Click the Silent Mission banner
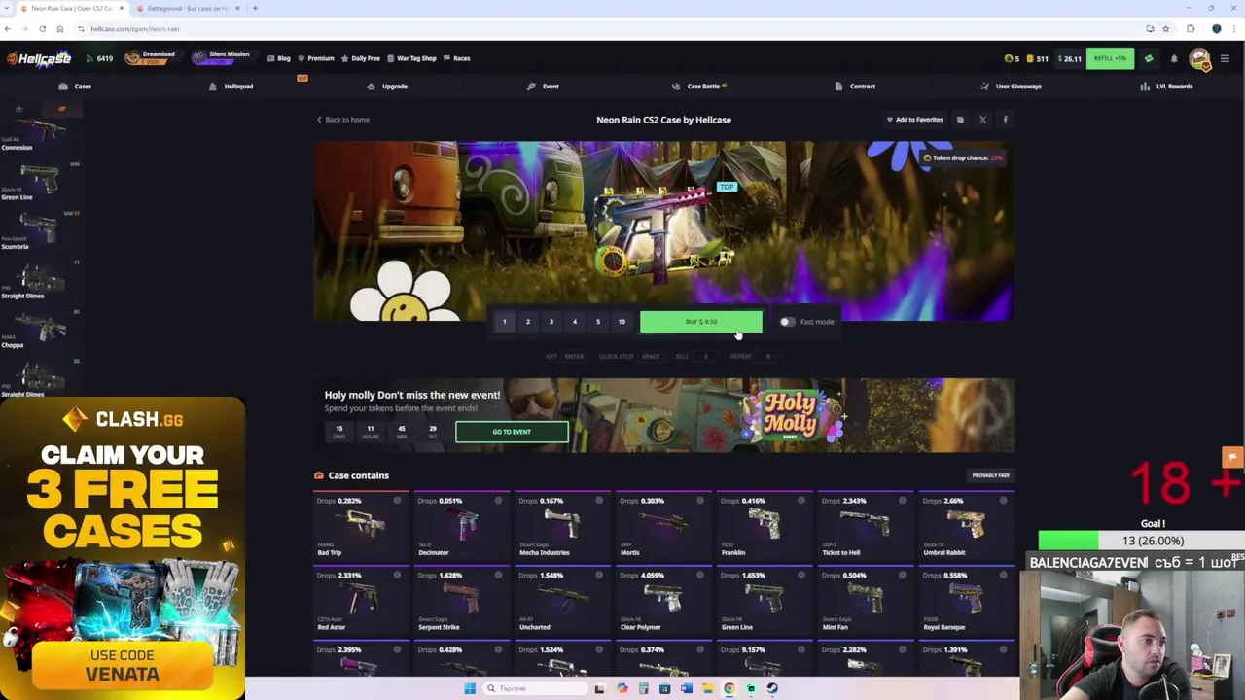This screenshot has width=1245, height=700. point(222,58)
